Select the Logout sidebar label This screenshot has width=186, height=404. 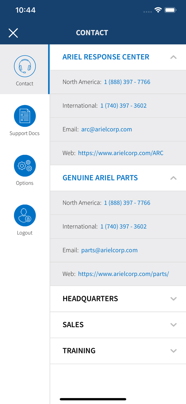click(x=24, y=233)
